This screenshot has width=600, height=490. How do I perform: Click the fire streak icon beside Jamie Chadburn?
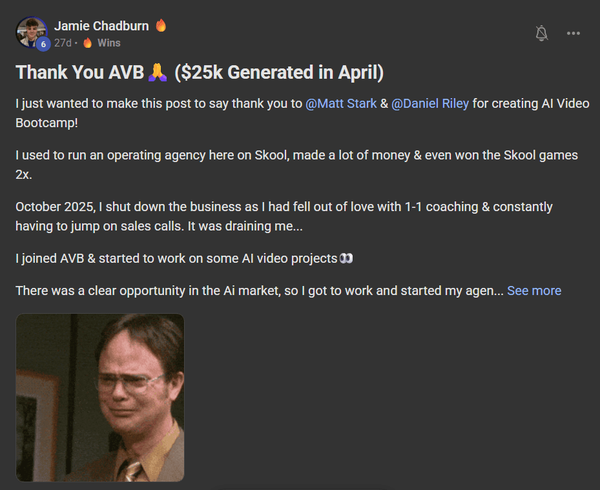(161, 25)
